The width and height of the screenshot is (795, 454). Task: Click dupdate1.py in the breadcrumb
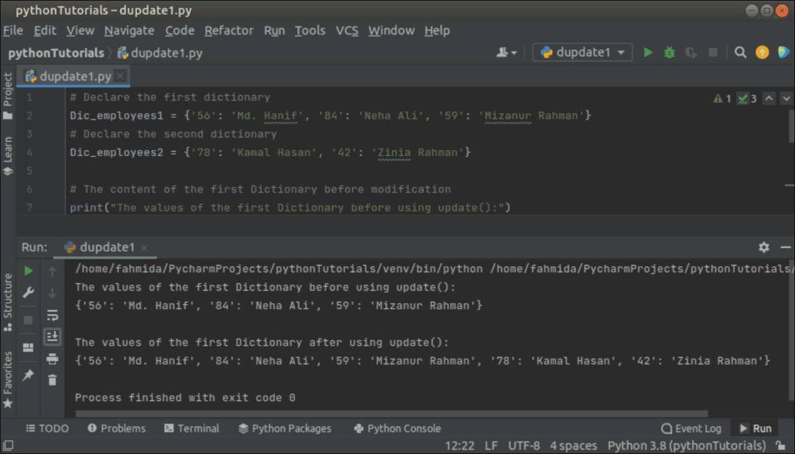tap(160, 53)
